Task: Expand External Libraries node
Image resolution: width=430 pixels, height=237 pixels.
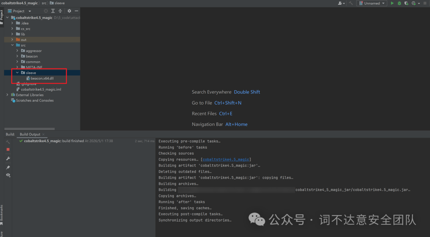Action: pyautogui.click(x=8, y=95)
